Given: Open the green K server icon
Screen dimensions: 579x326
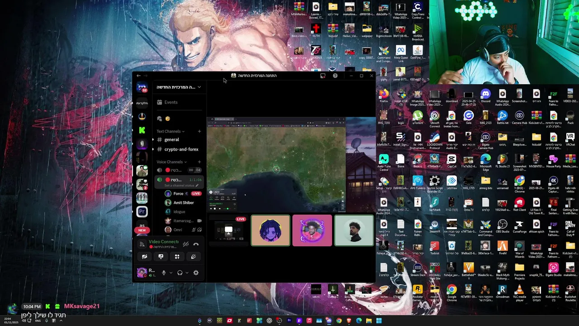Looking at the screenshot, I should [x=142, y=130].
